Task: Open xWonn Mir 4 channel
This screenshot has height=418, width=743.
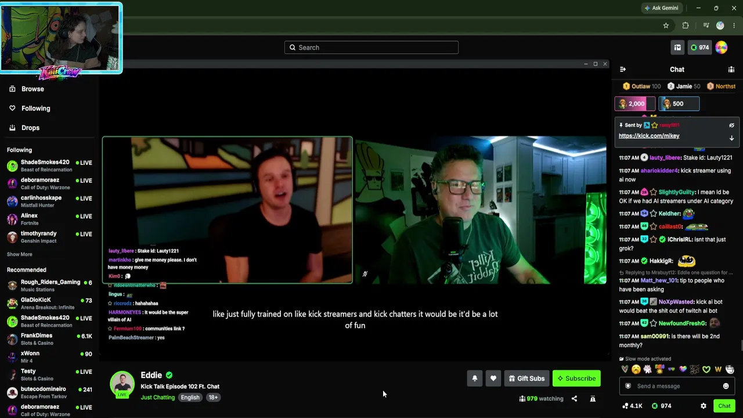Action: pyautogui.click(x=50, y=357)
